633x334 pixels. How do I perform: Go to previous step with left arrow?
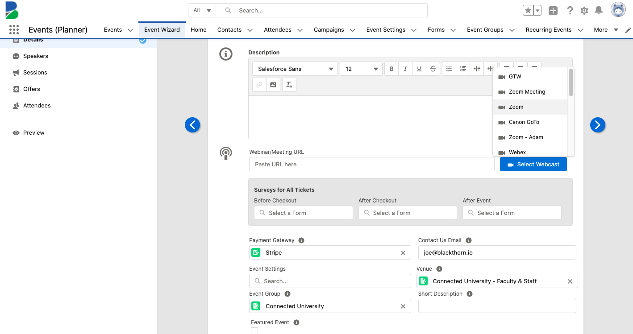192,125
